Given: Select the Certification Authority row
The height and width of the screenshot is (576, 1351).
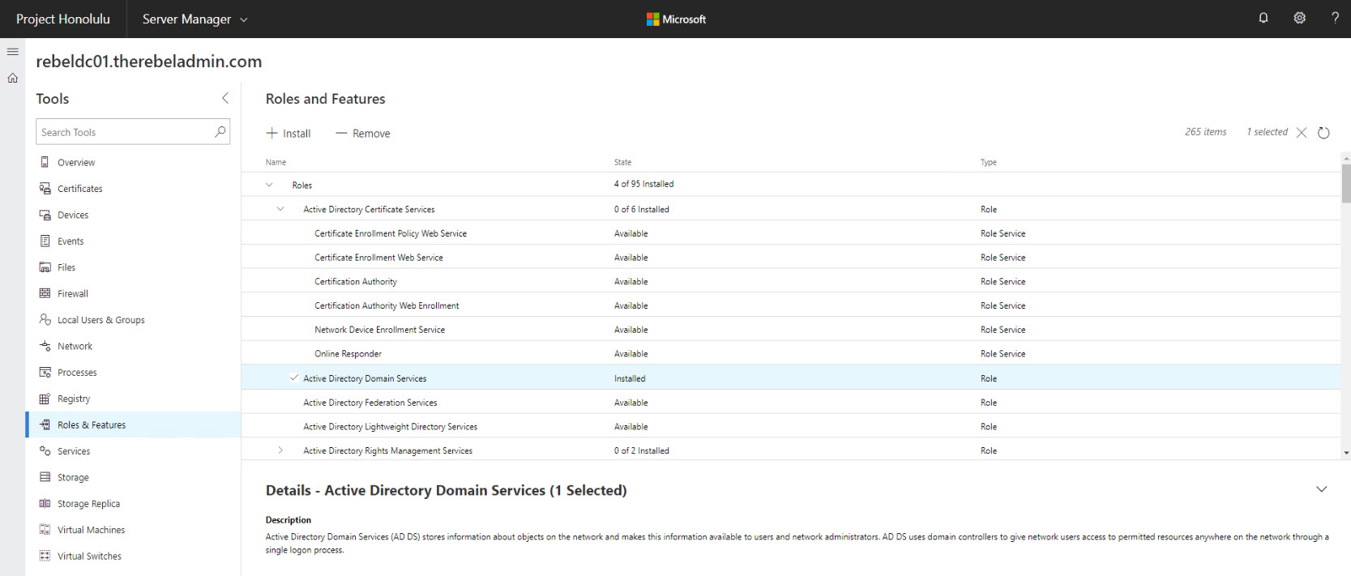Looking at the screenshot, I should 791,281.
